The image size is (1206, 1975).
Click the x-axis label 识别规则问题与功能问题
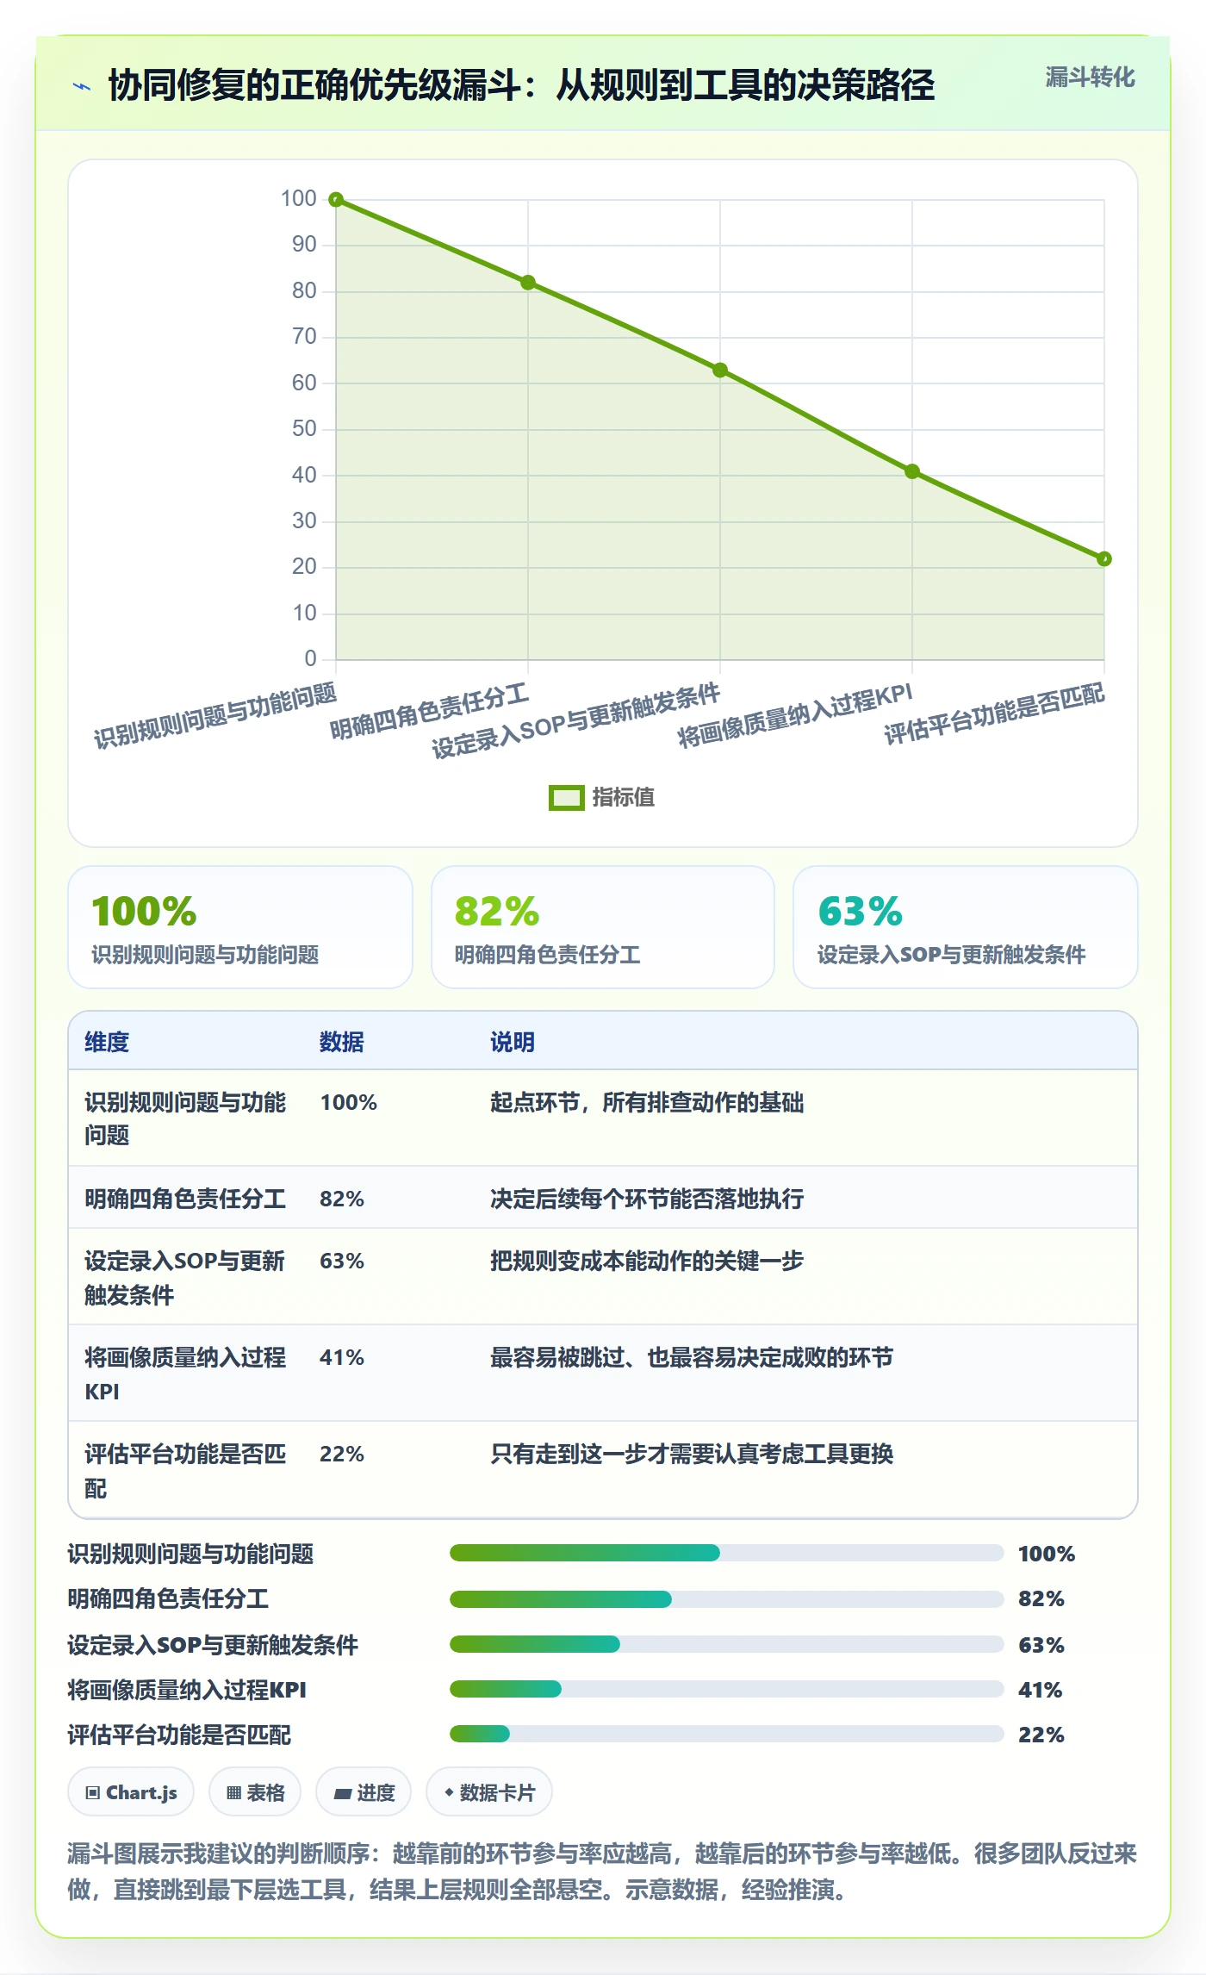pyautogui.click(x=215, y=716)
